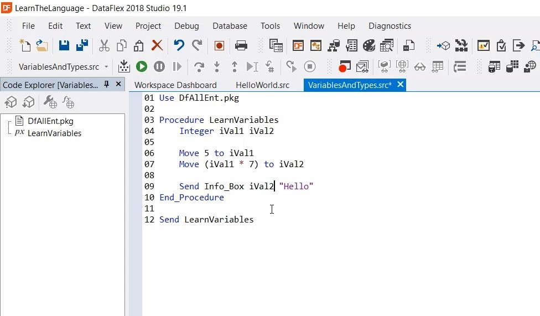Click the Compile icon beside the file dropdown
The image size is (540, 316).
coord(124,67)
